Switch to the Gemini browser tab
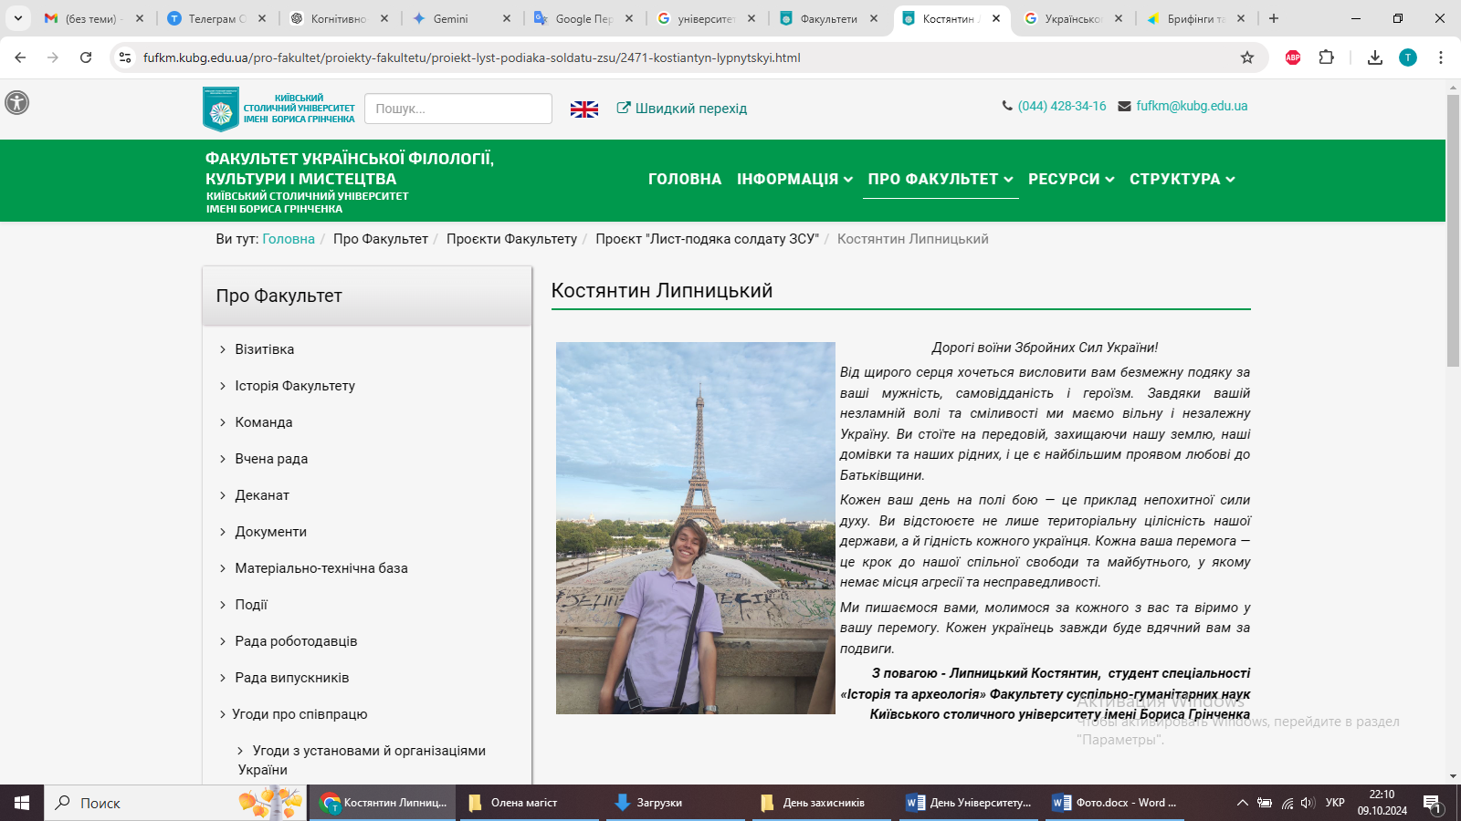1461x821 pixels. pos(451,18)
